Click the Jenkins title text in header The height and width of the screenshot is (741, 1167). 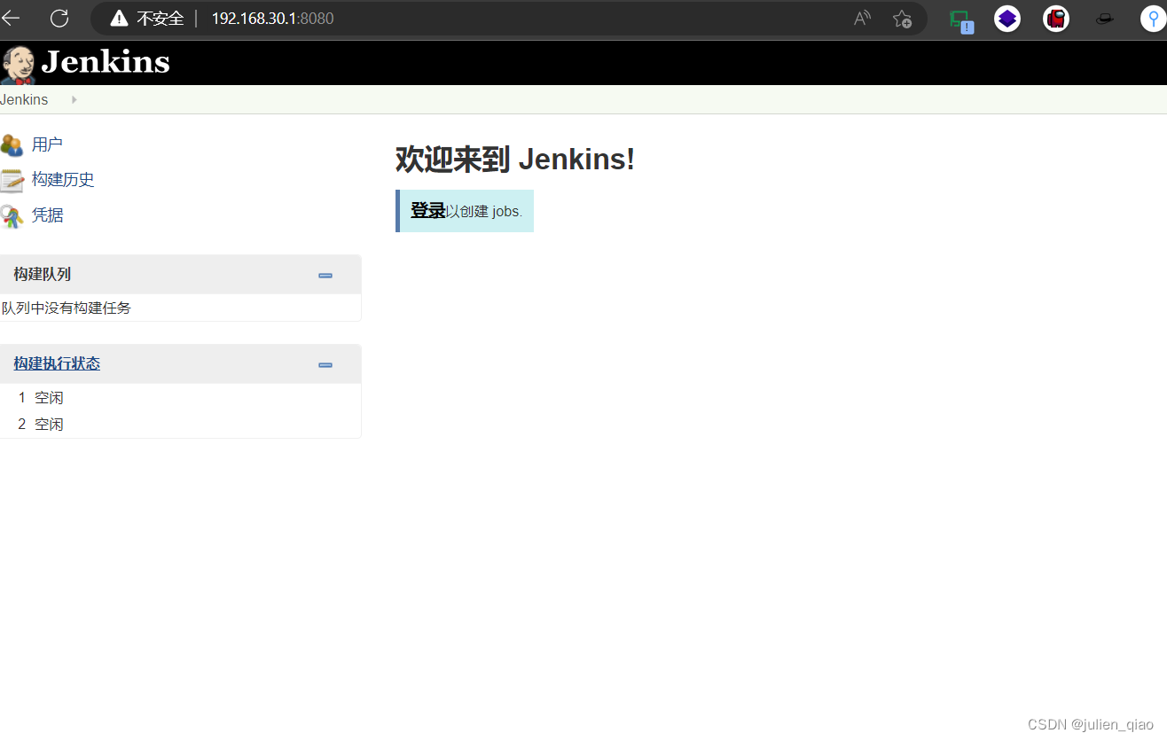pyautogui.click(x=106, y=62)
